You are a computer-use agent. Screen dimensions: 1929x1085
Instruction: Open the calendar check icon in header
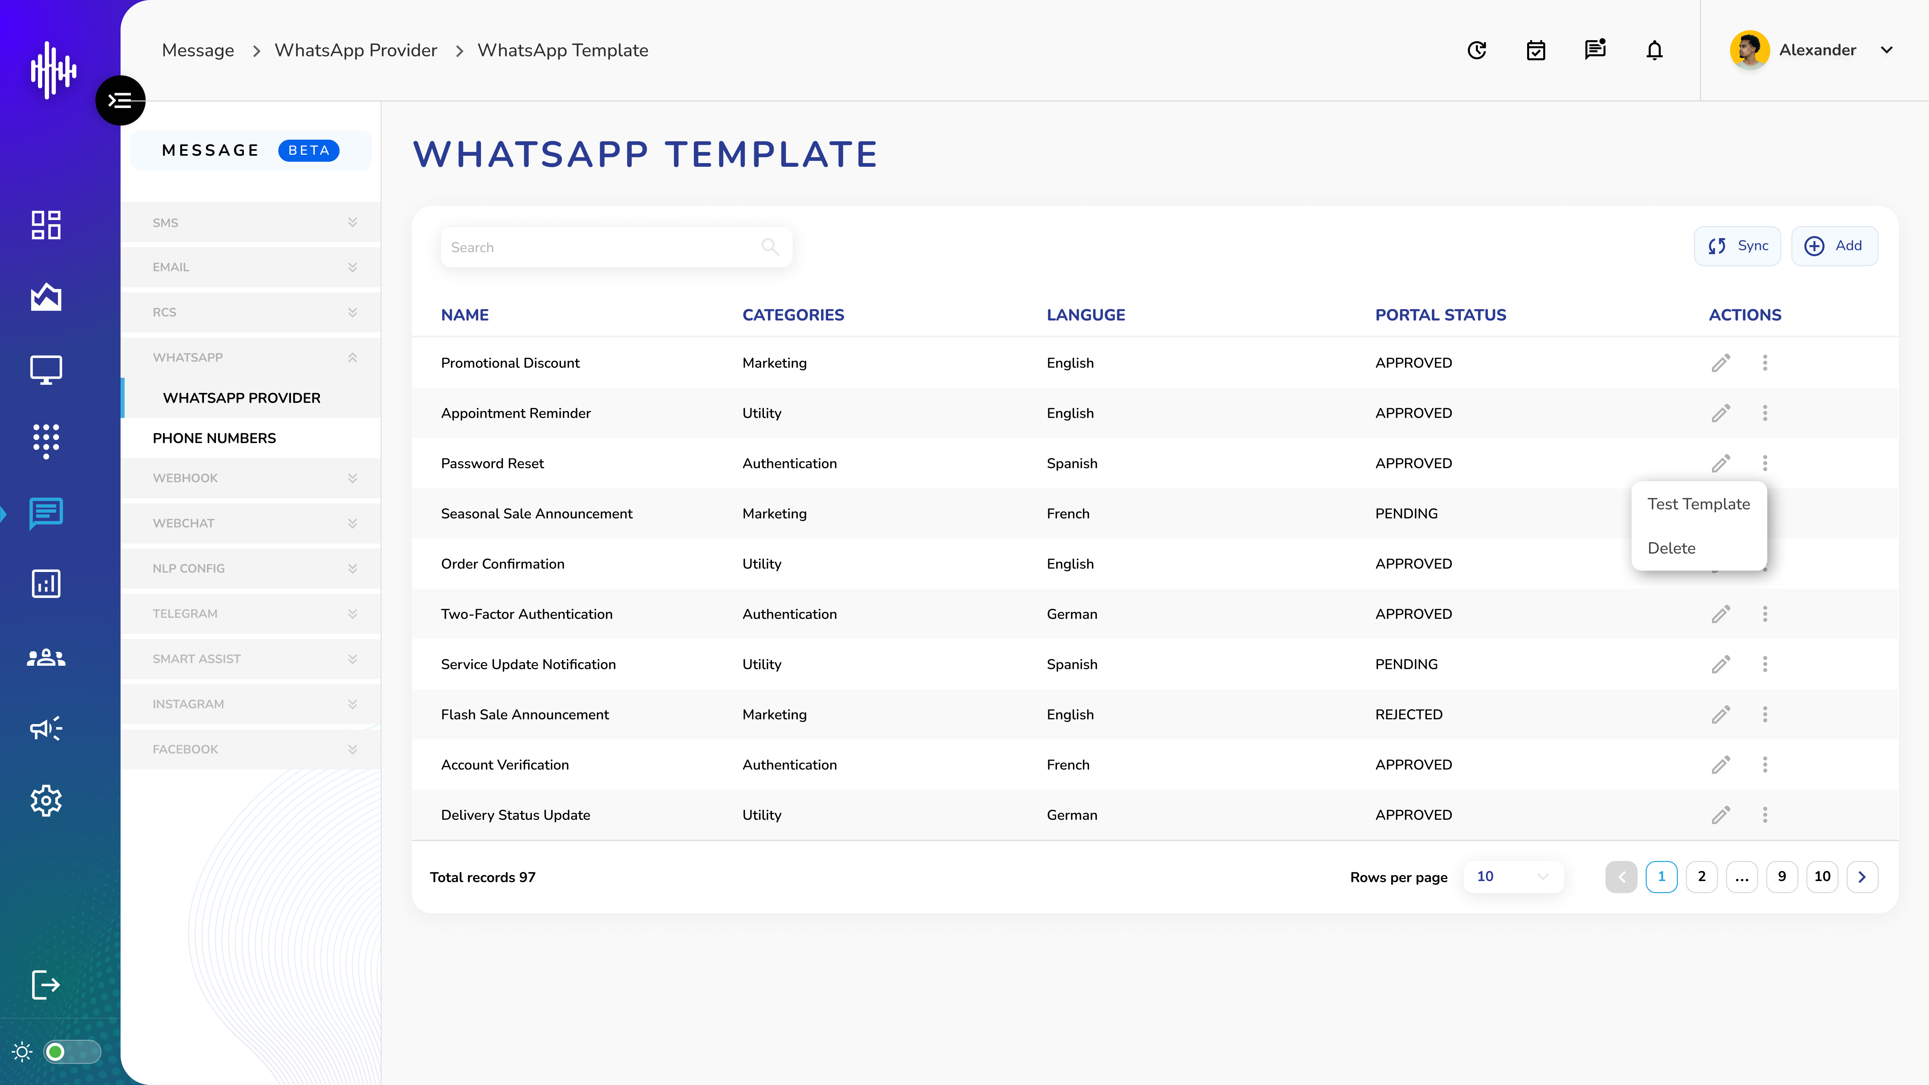pyautogui.click(x=1536, y=50)
